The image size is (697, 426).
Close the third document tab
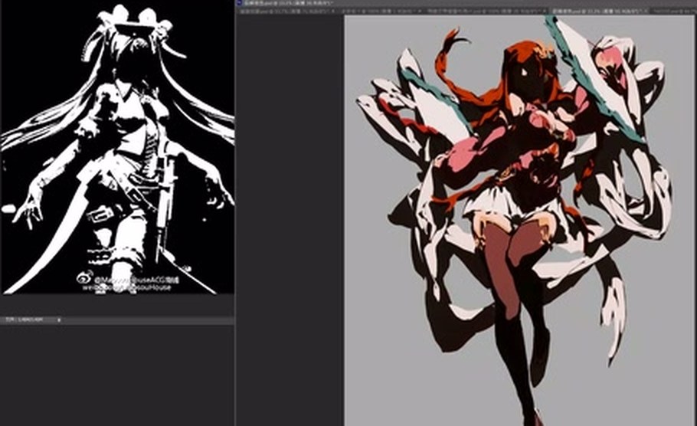pyautogui.click(x=546, y=11)
